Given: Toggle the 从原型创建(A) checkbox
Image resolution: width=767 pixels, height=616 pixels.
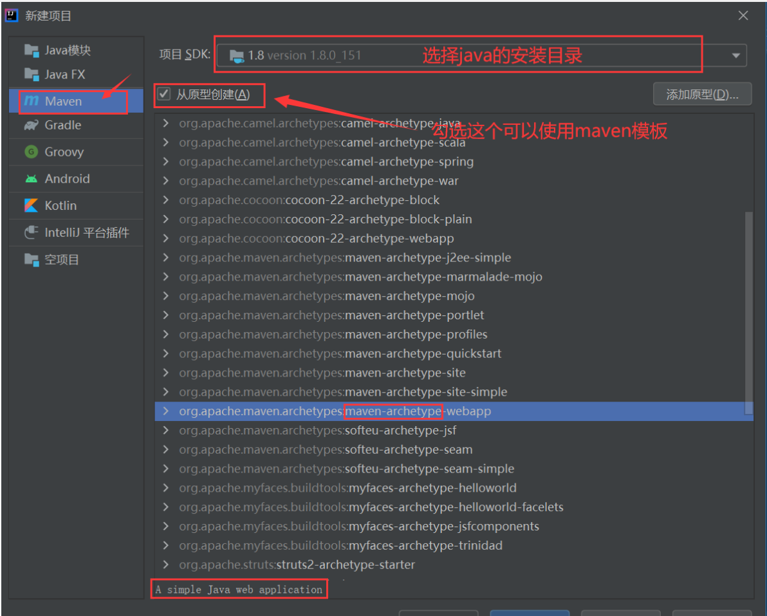Looking at the screenshot, I should point(163,94).
